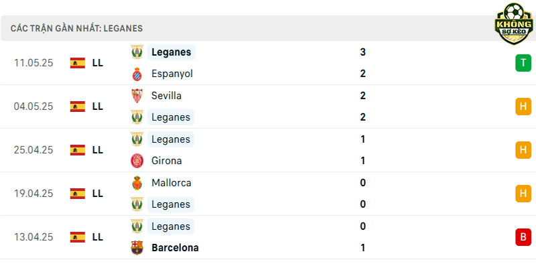Click the Mallorca club crest

137,183
